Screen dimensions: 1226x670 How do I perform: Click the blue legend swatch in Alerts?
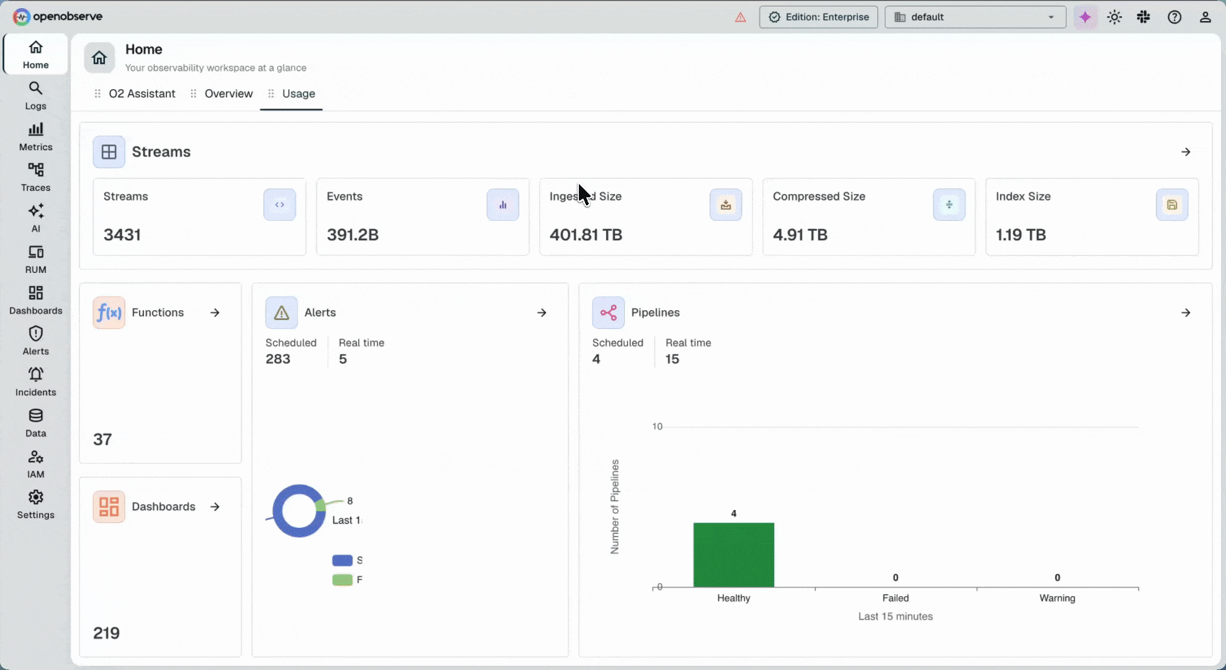342,560
